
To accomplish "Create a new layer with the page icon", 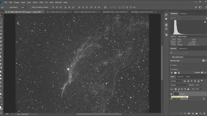I will tap(201, 113).
